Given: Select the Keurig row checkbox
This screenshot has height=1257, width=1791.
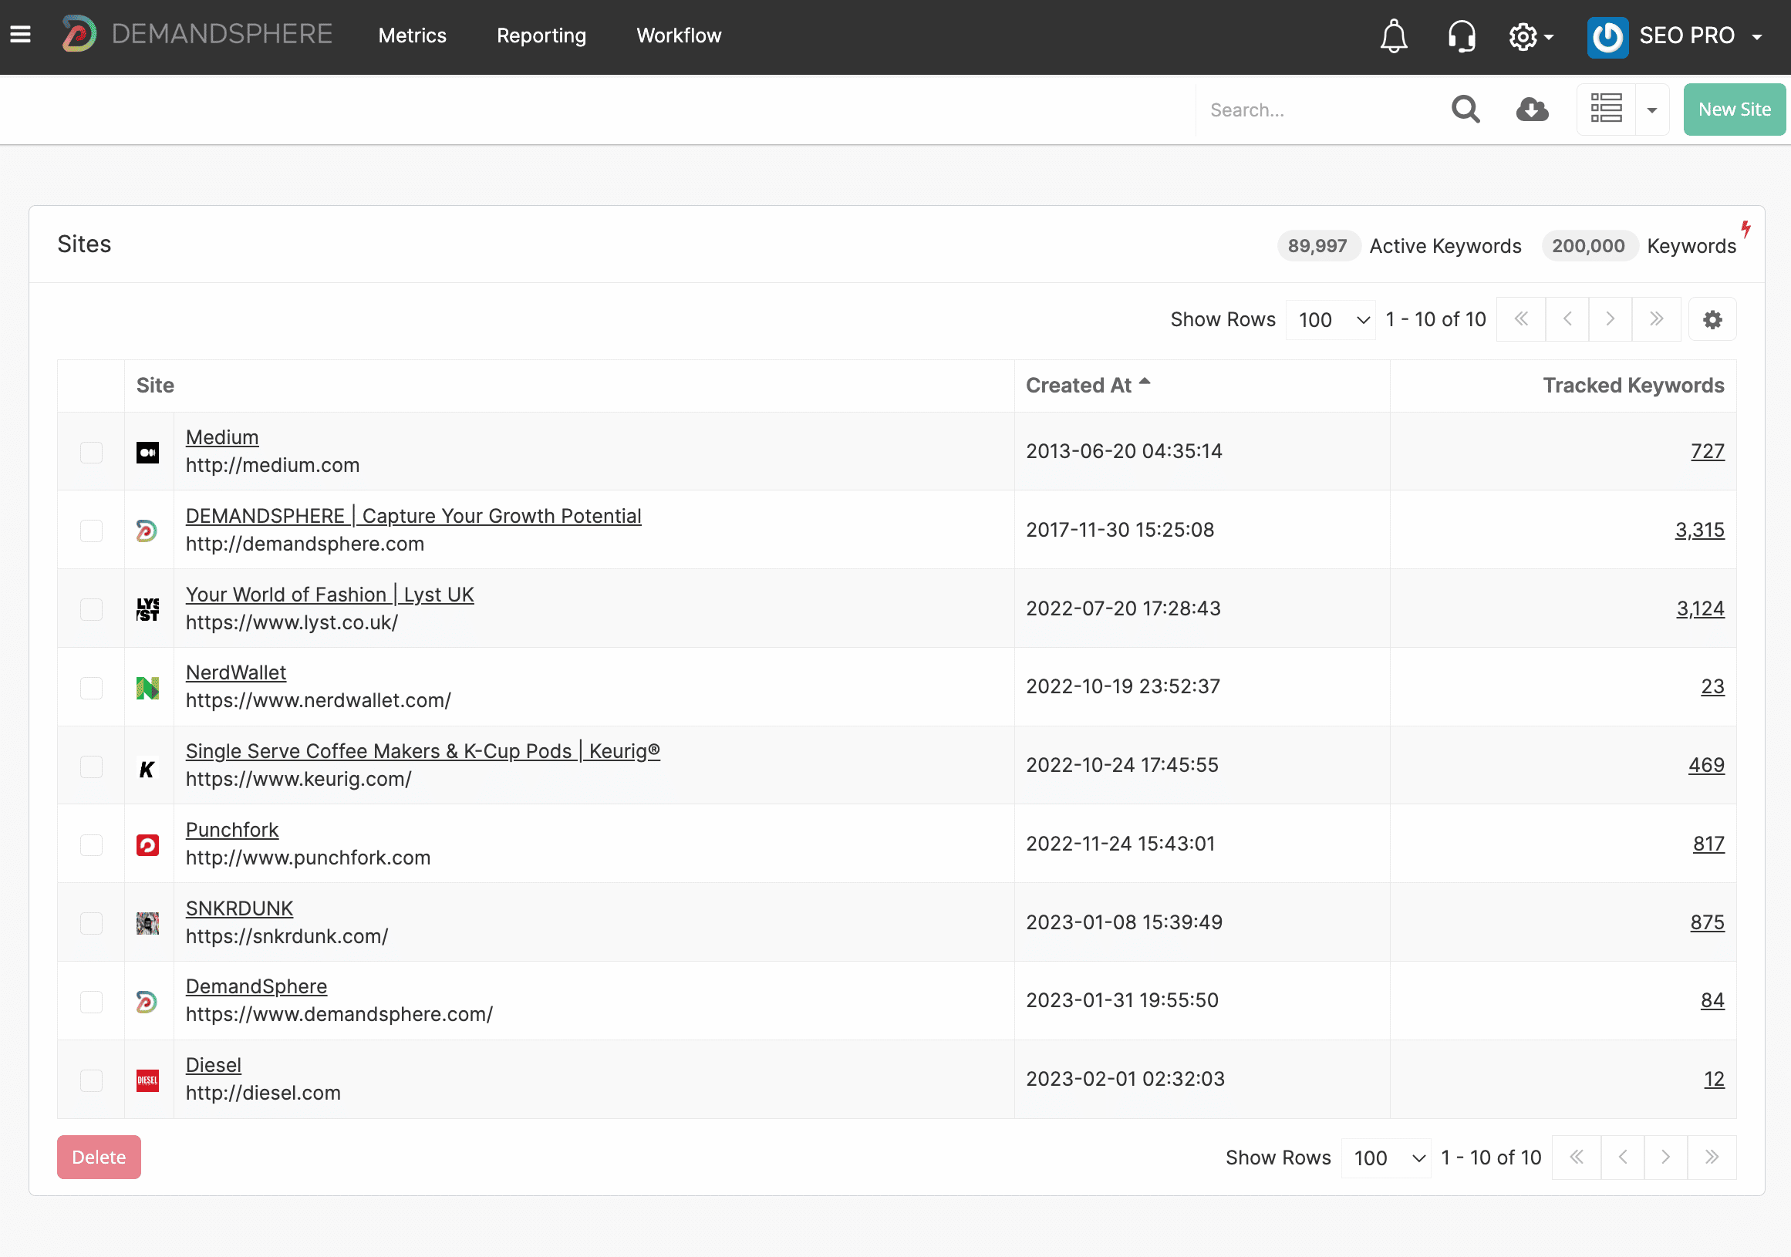Looking at the screenshot, I should coord(91,767).
